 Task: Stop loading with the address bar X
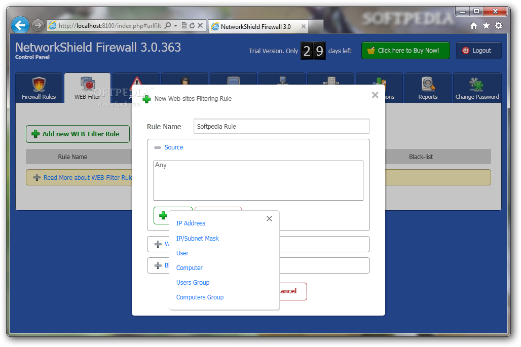[x=200, y=25]
